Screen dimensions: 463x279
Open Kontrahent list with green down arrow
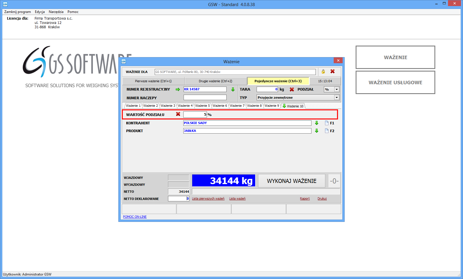[x=317, y=123]
